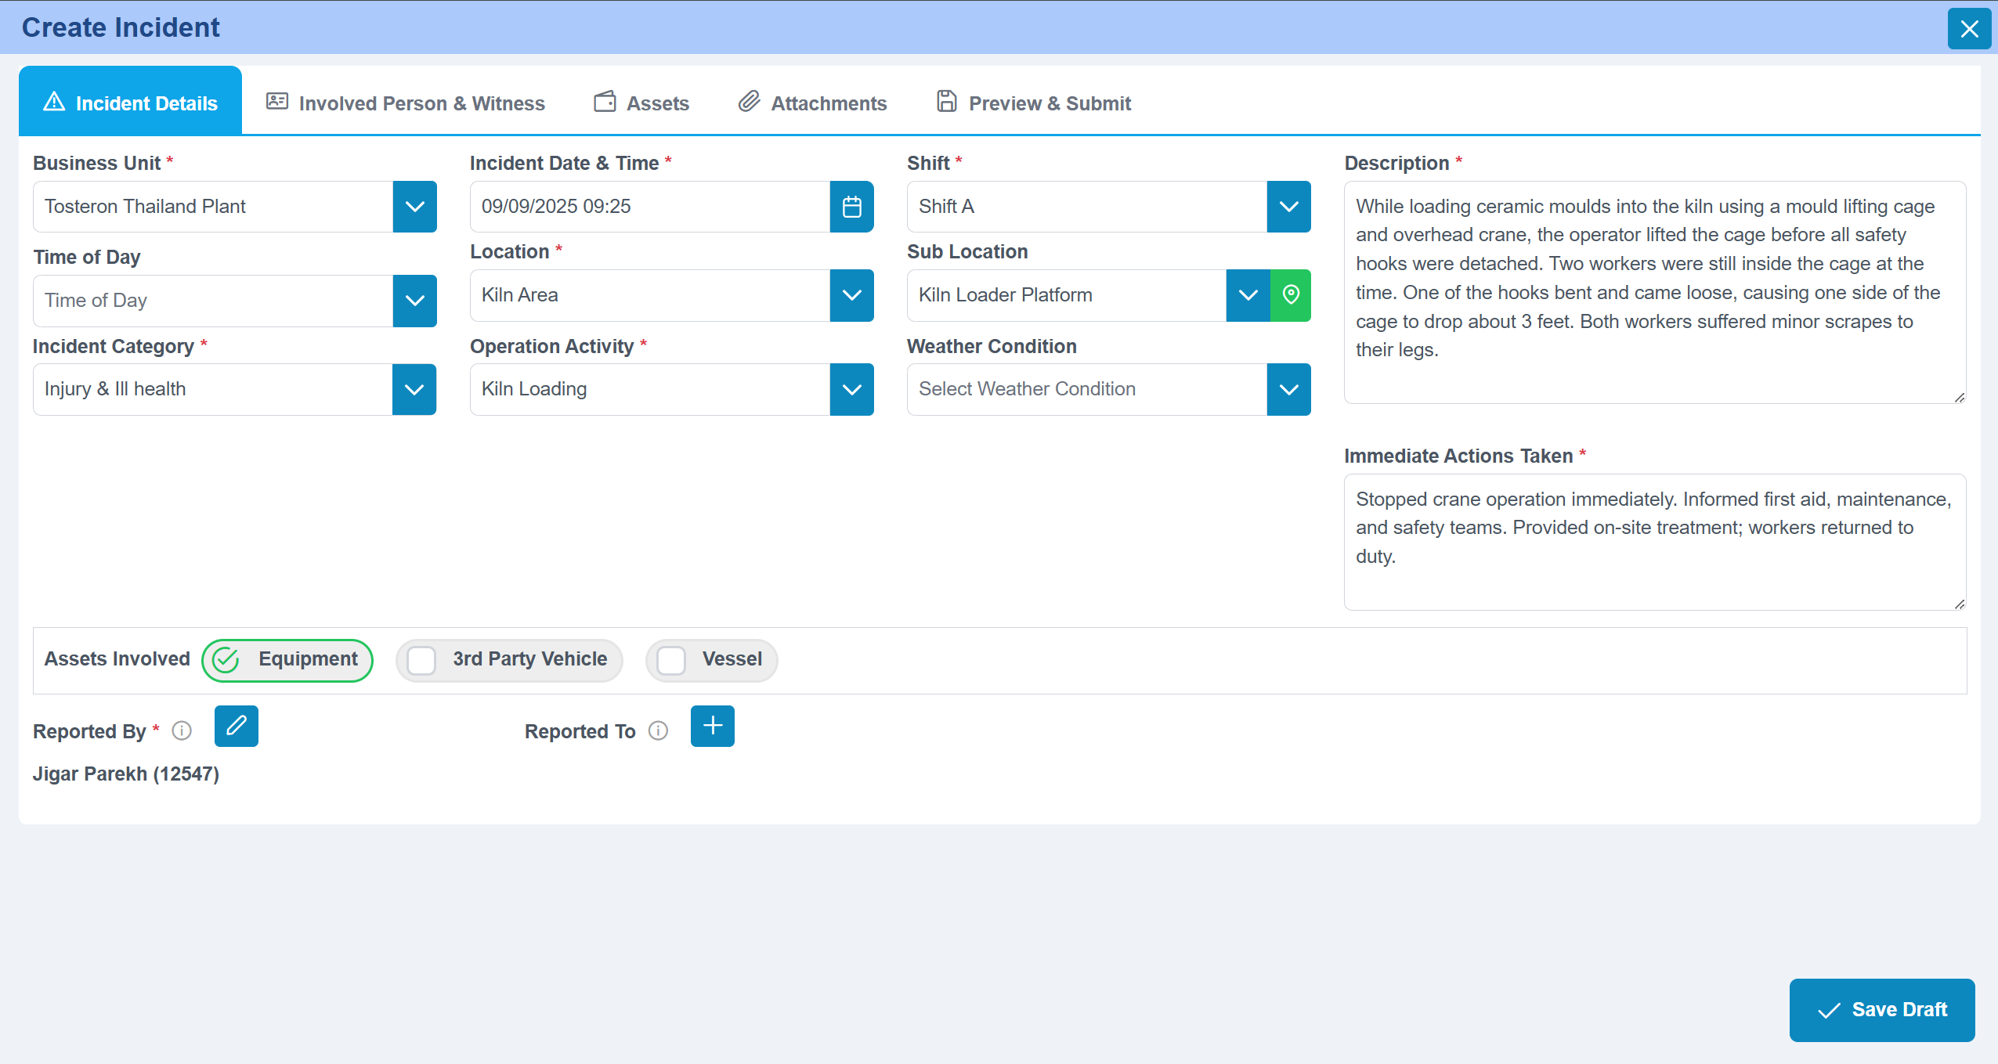
Task: Open the Weather Condition dropdown
Action: pos(1288,389)
